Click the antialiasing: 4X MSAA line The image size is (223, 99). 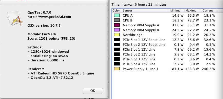[x=48, y=56]
